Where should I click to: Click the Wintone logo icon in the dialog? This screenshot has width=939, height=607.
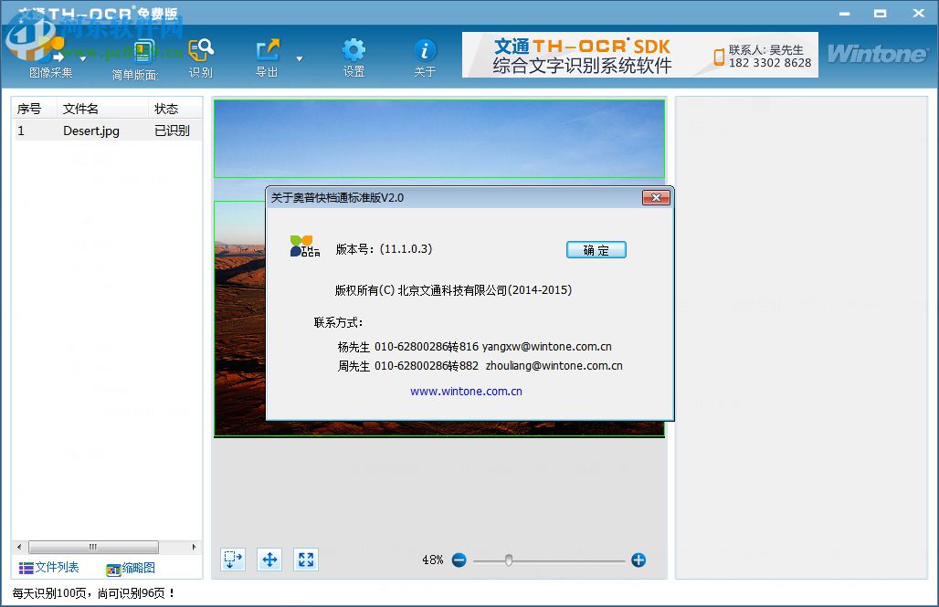tap(303, 247)
